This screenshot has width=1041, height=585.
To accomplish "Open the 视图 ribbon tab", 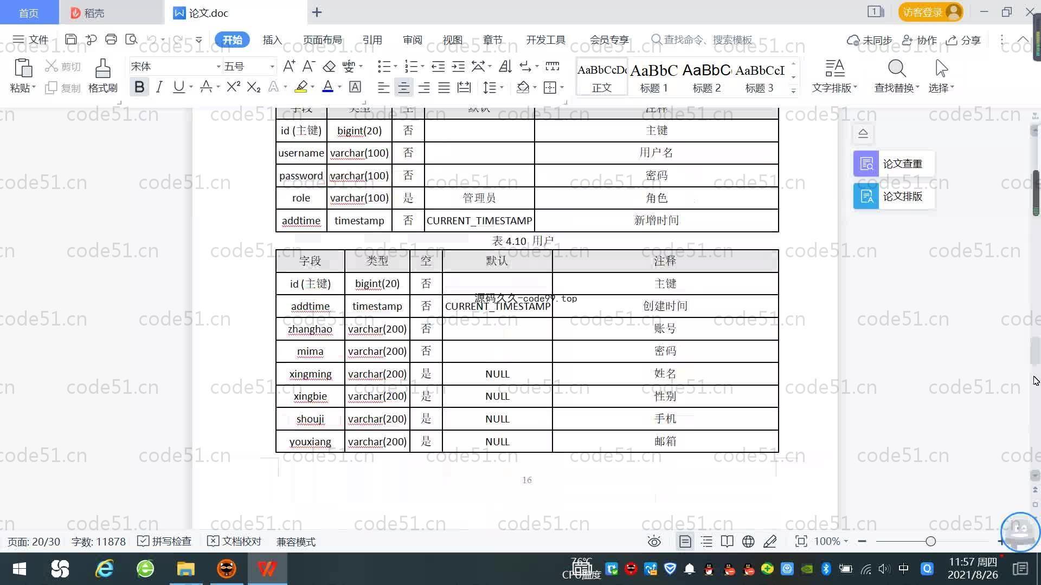I will (x=452, y=40).
